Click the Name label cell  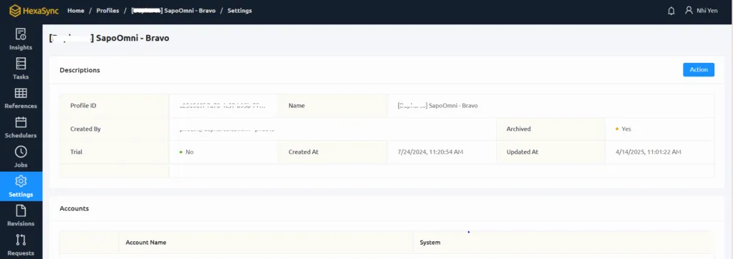[x=333, y=106]
